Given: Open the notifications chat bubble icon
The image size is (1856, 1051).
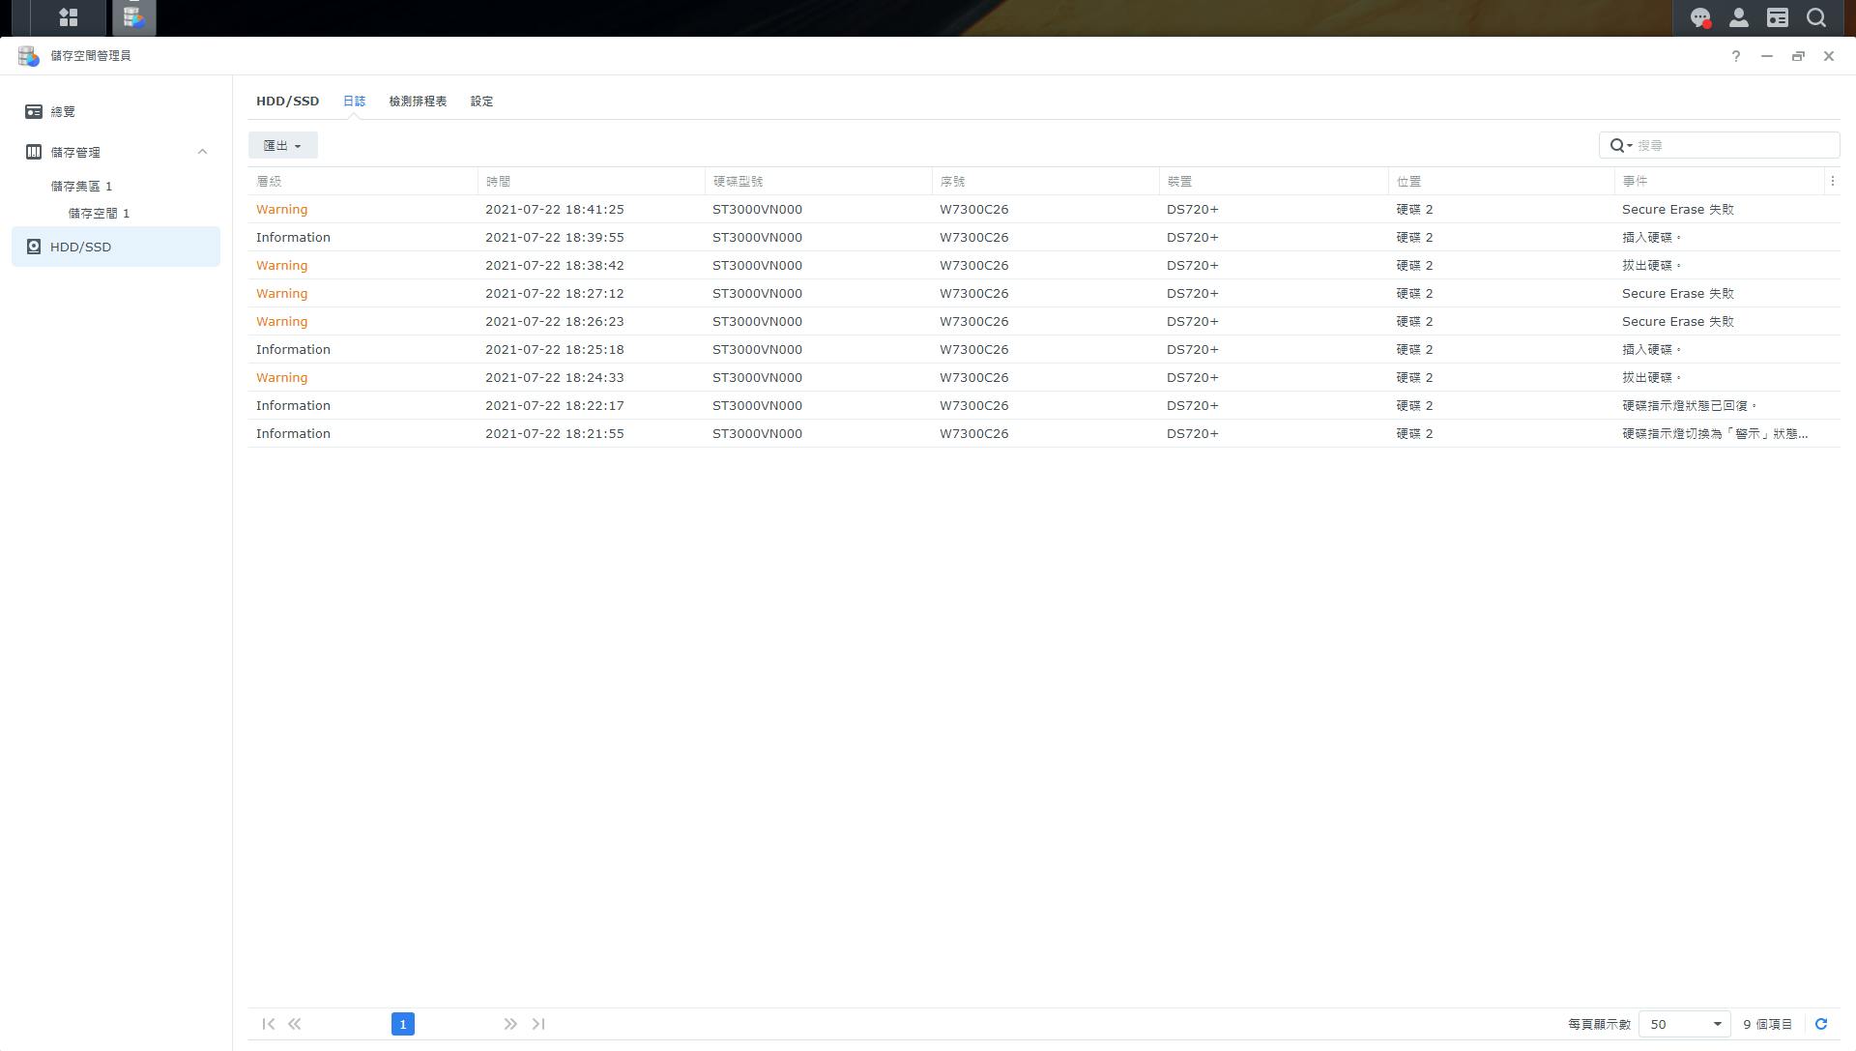Looking at the screenshot, I should pyautogui.click(x=1699, y=17).
